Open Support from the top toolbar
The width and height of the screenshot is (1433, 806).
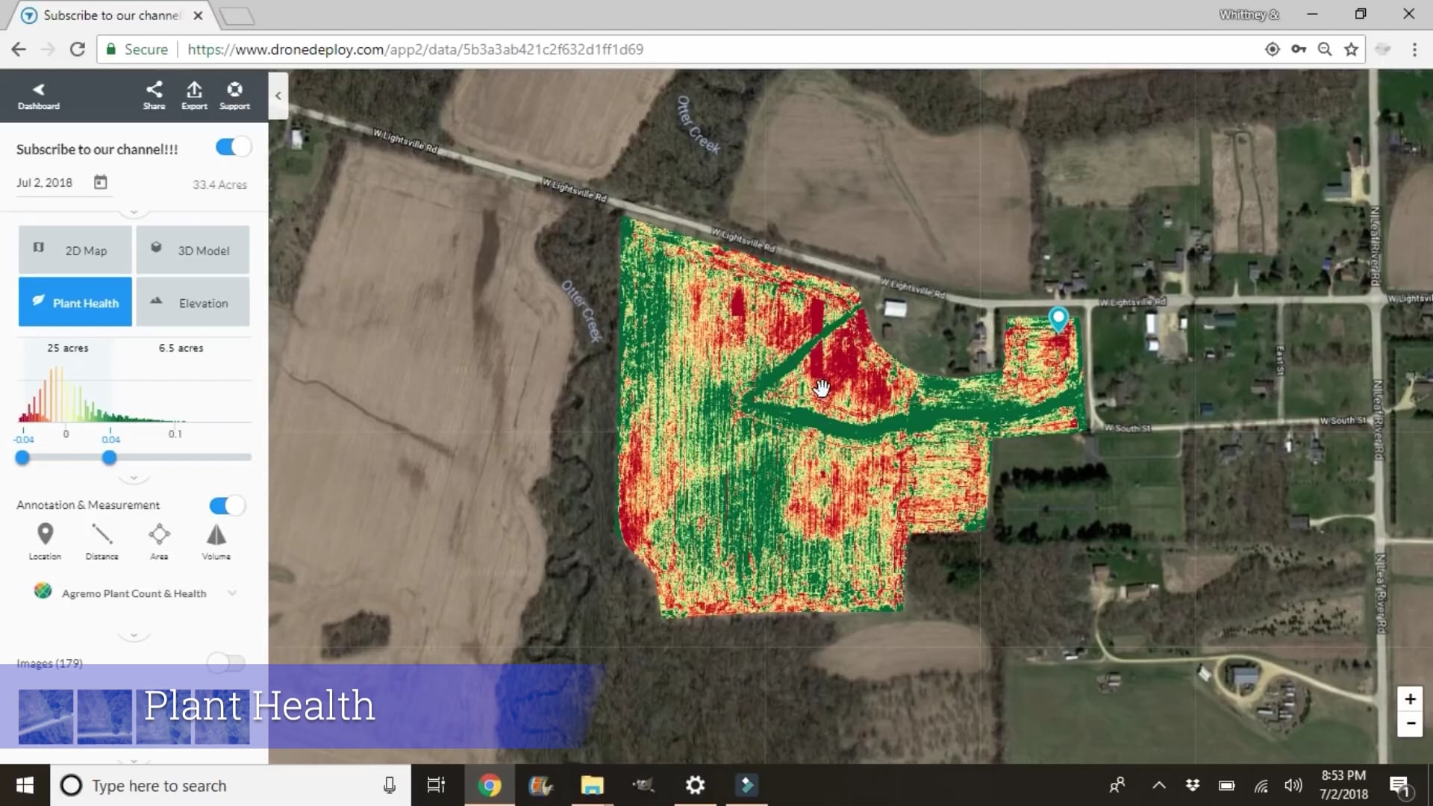point(234,95)
